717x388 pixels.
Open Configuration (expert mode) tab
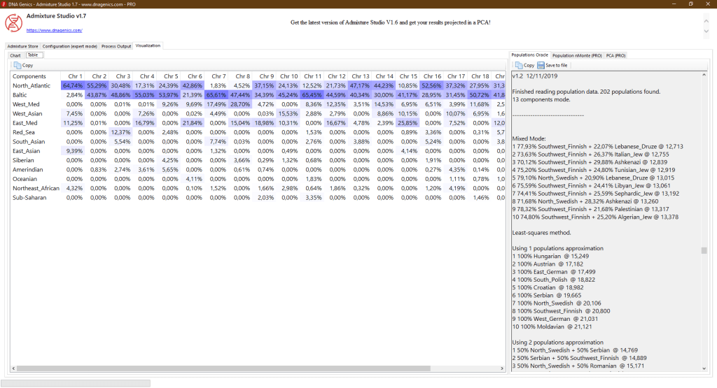point(70,46)
